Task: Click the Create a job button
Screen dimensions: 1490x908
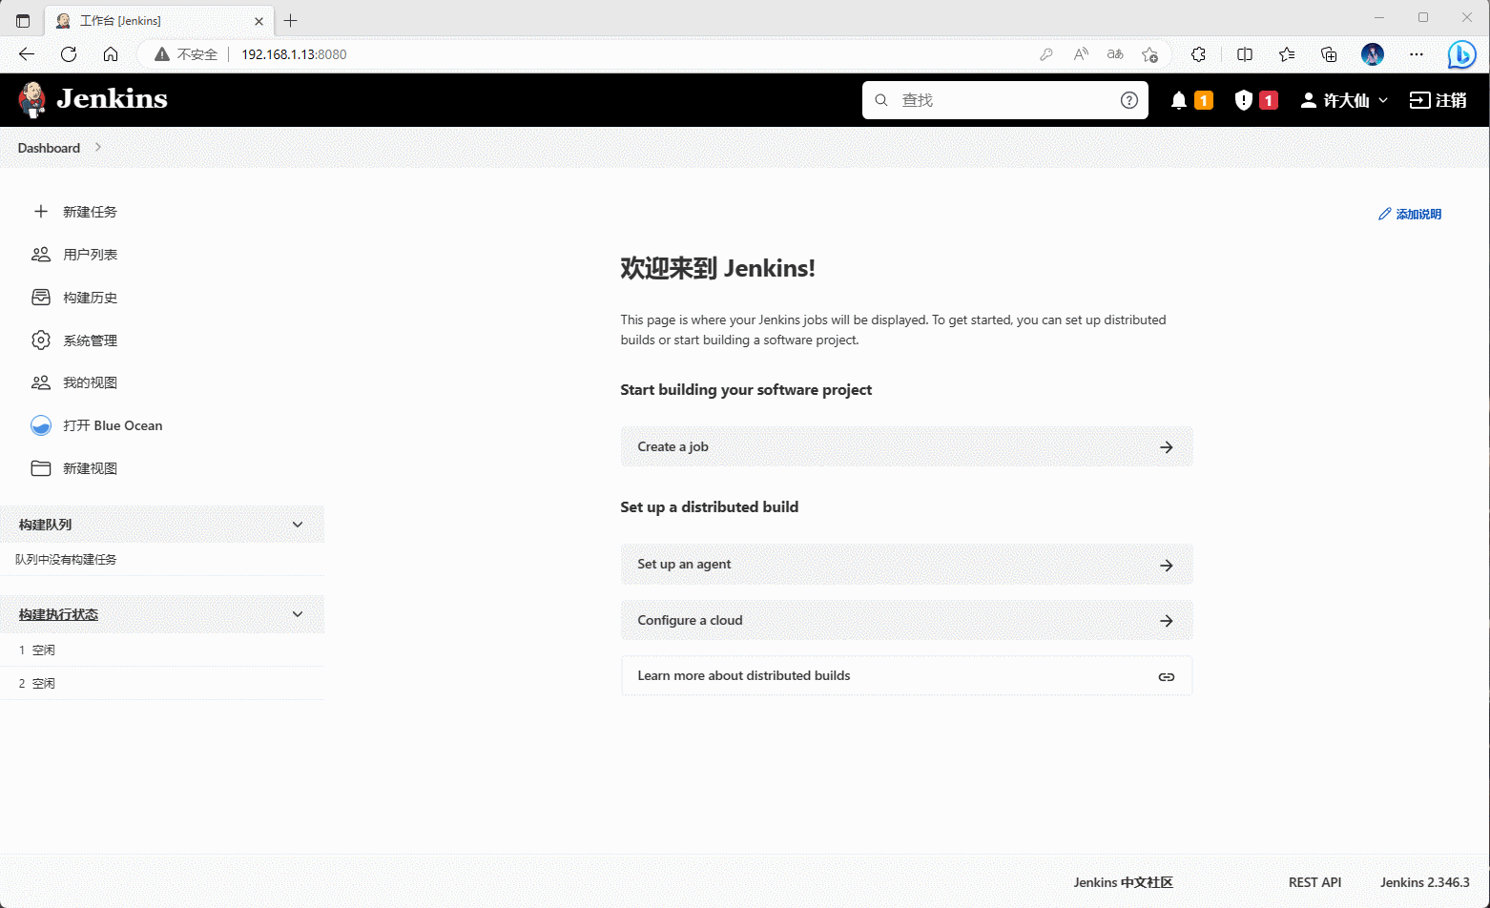Action: 906,446
